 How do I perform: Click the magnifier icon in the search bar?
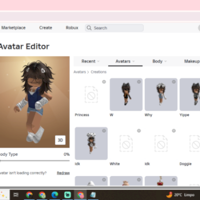click(89, 28)
